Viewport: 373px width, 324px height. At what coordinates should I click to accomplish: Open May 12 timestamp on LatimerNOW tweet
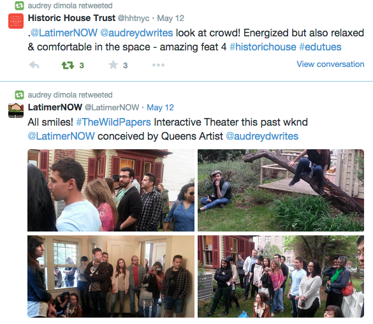point(160,108)
